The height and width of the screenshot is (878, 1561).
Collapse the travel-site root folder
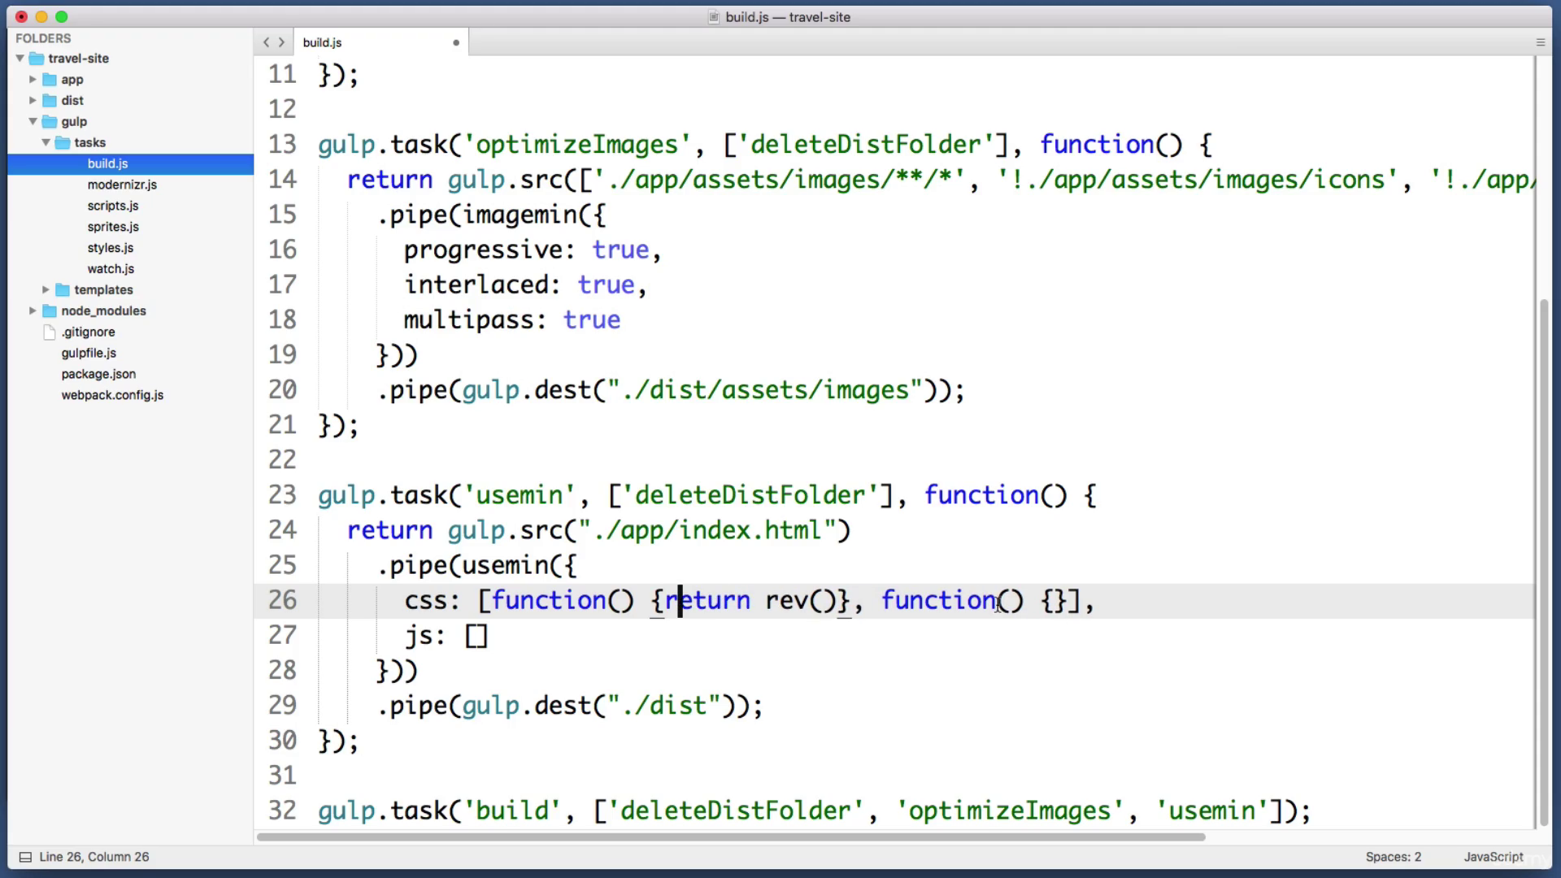pyautogui.click(x=20, y=59)
